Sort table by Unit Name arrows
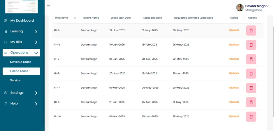The image size is (274, 131). pos(75,18)
